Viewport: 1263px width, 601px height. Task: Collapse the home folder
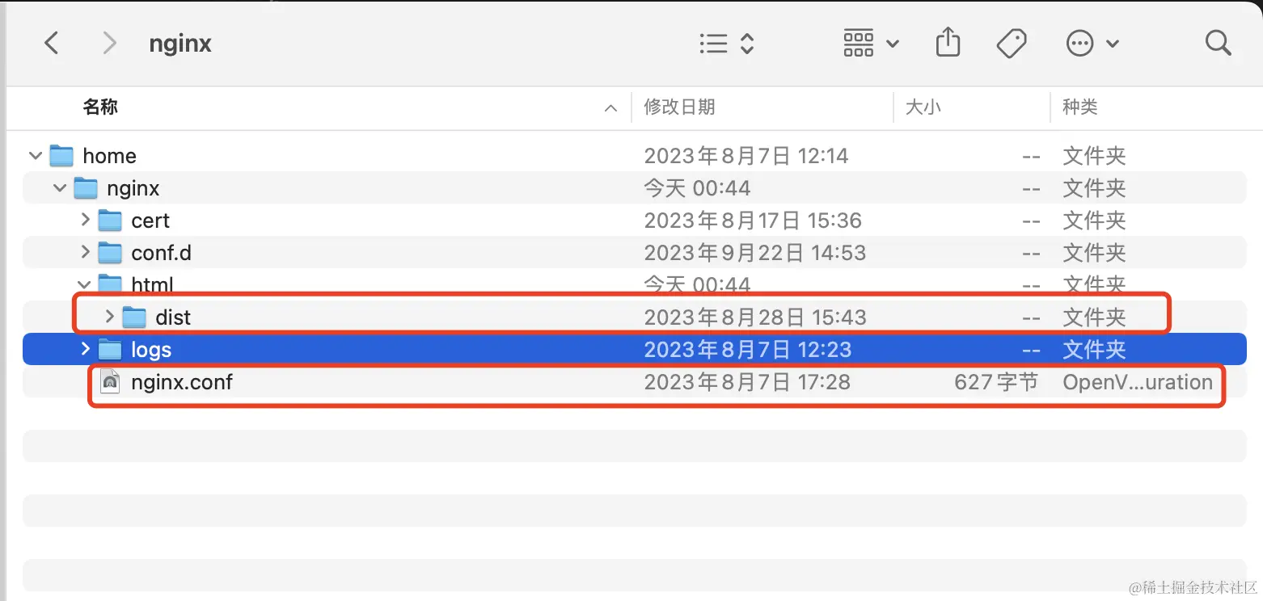(x=35, y=155)
